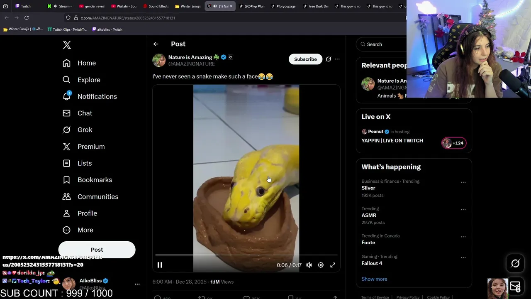
Task: Open video settings gear icon
Action: click(321, 265)
